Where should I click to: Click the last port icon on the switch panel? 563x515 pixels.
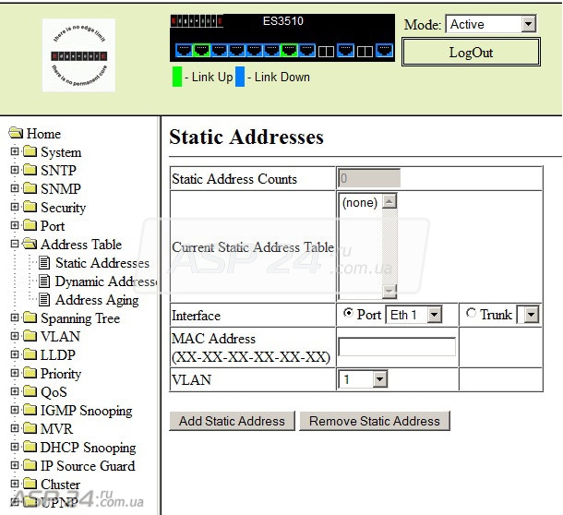point(384,50)
